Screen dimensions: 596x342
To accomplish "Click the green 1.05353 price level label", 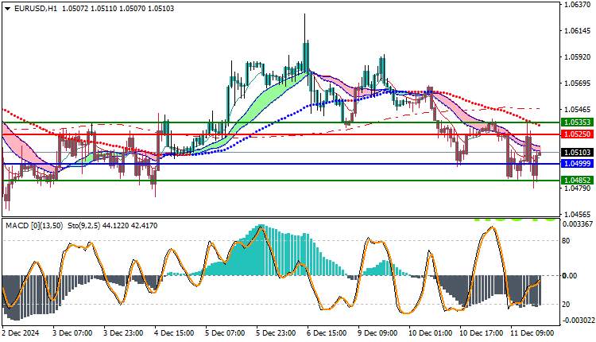I will pos(578,122).
